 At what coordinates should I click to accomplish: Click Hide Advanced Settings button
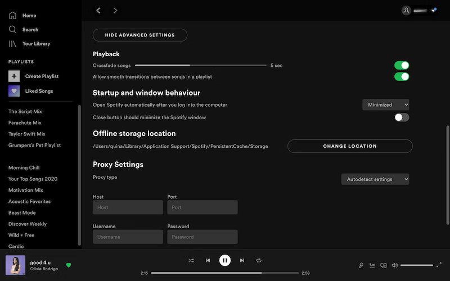coord(139,35)
